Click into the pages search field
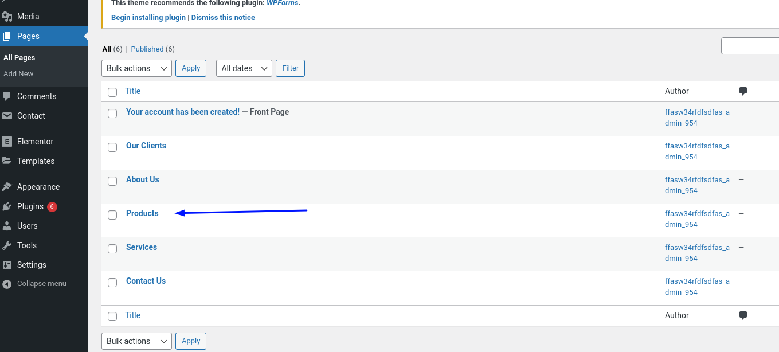Image resolution: width=779 pixels, height=352 pixels. coord(750,46)
